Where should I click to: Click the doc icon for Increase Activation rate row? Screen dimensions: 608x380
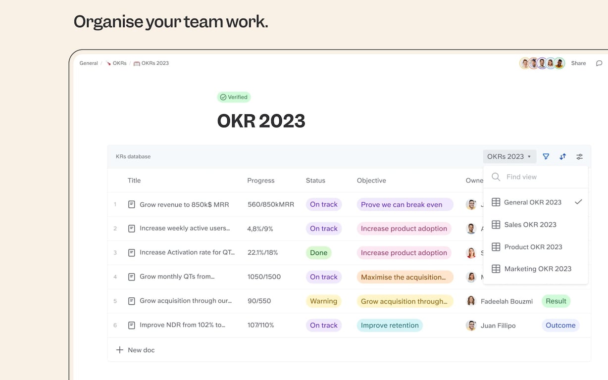point(132,253)
